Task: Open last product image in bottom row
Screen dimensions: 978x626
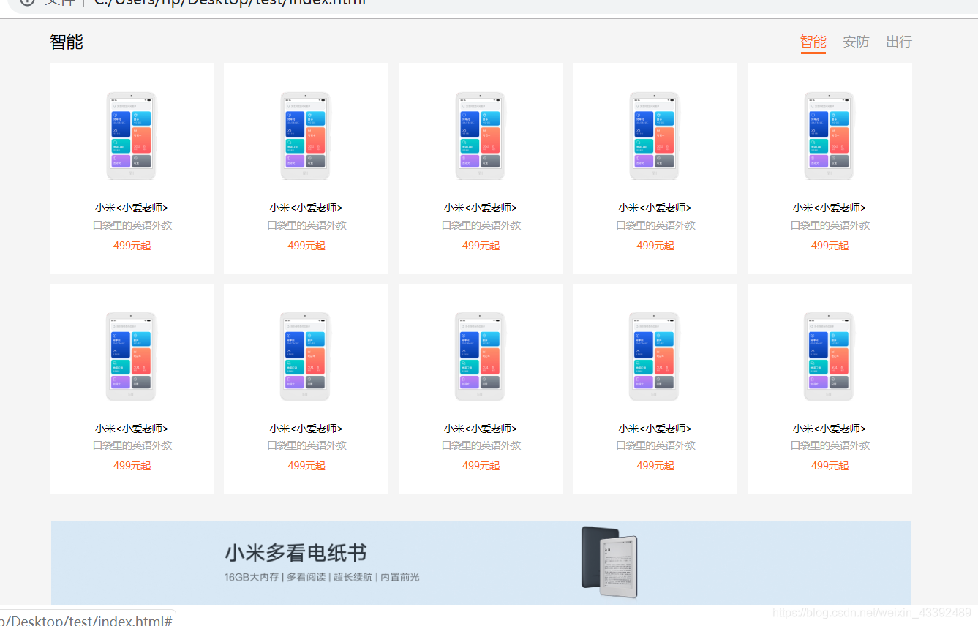Action: (830, 356)
